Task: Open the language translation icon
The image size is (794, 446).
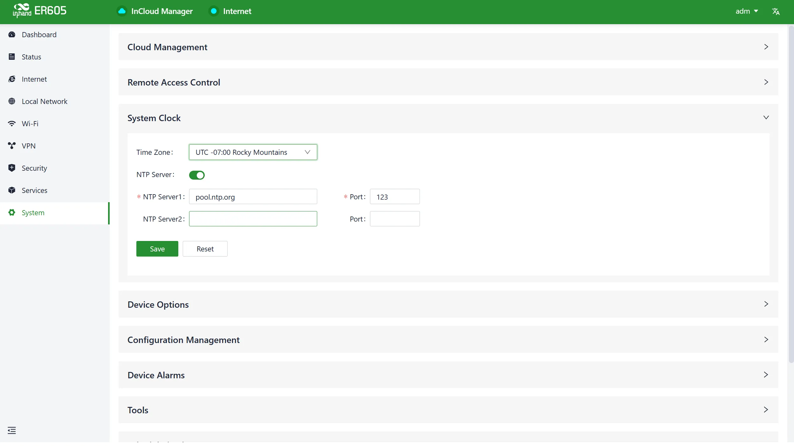Action: [x=776, y=11]
